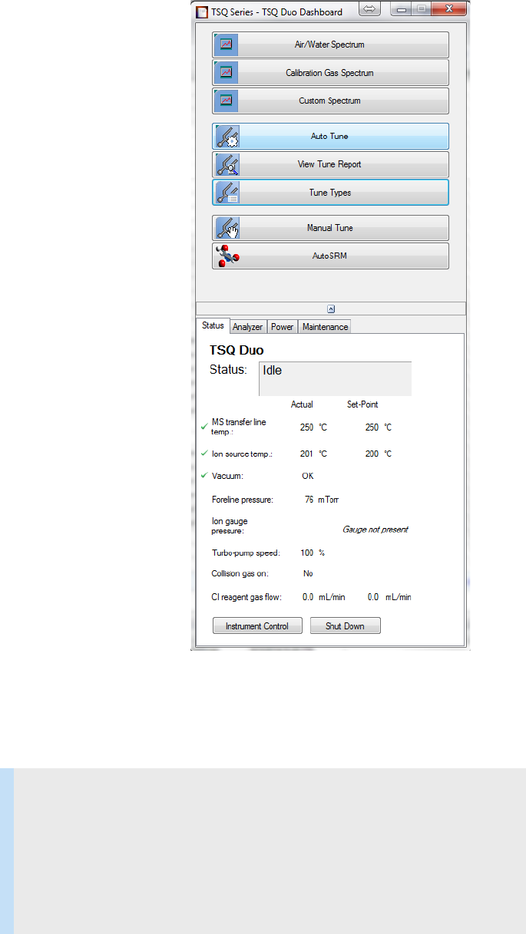Click the Turbo-pump speed 100 % value
Image resolution: width=526 pixels, height=934 pixels.
tap(313, 553)
